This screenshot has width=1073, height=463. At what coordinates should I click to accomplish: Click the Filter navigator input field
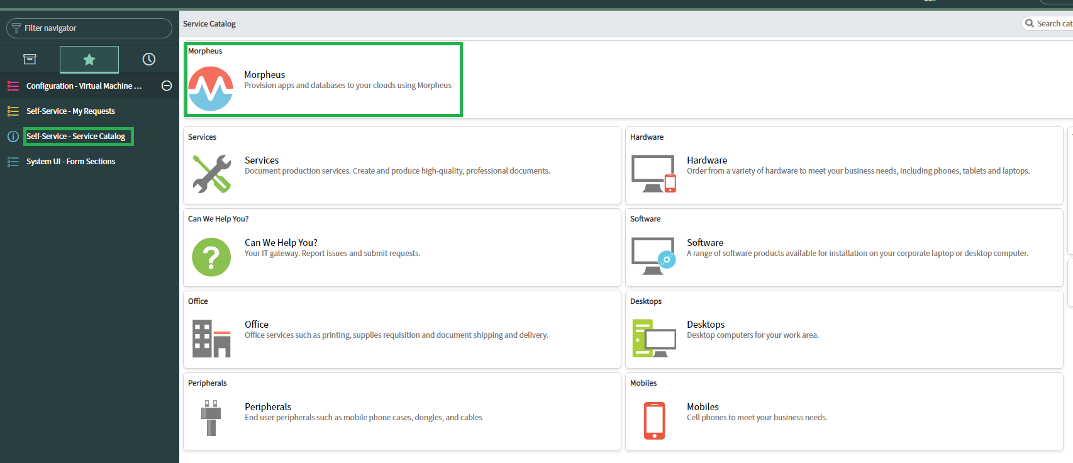pos(89,28)
